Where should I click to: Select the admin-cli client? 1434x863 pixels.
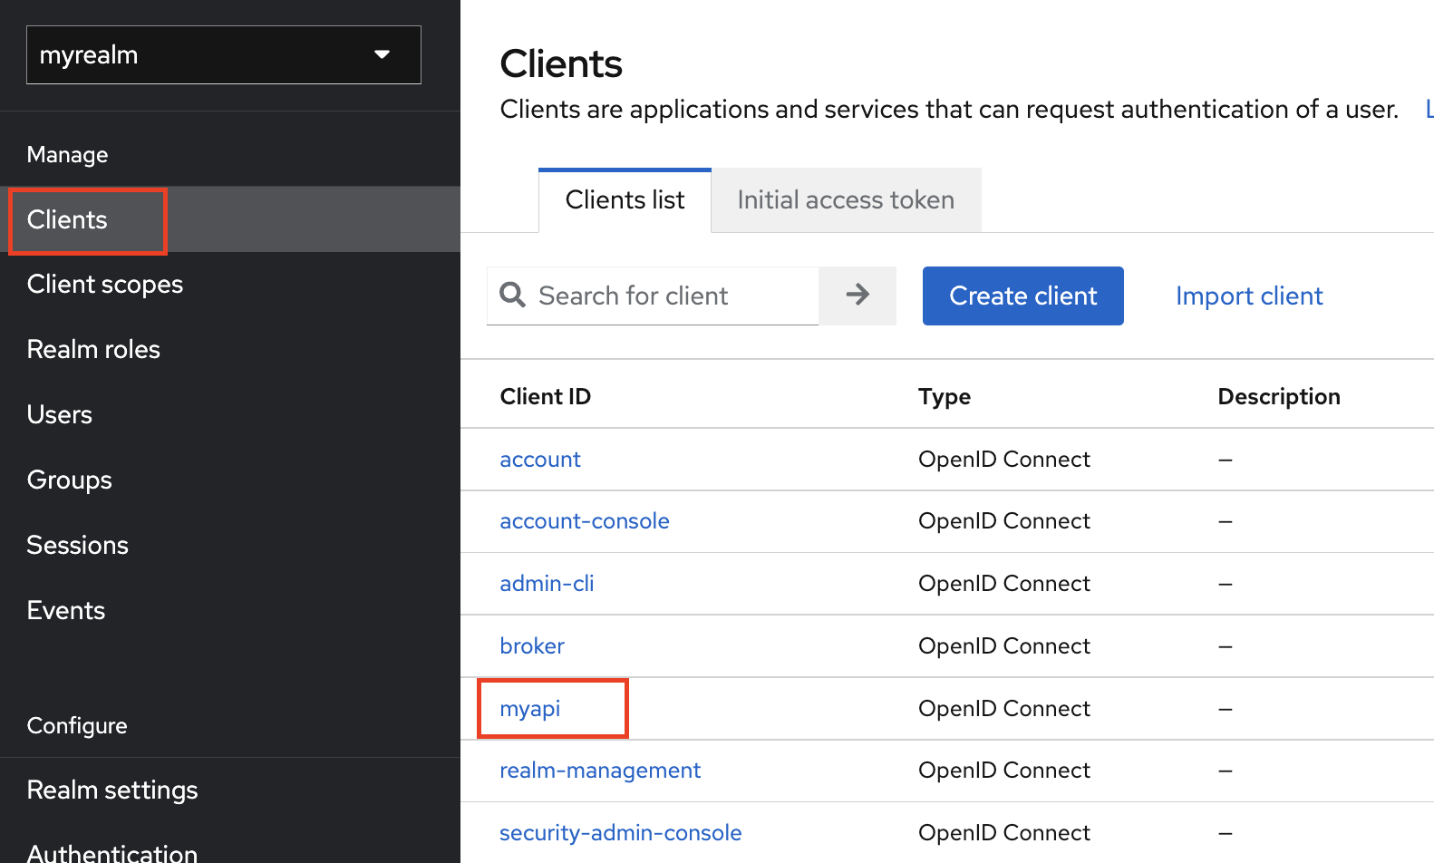(547, 584)
